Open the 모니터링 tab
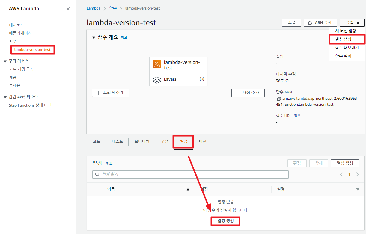366x234 pixels. point(142,141)
